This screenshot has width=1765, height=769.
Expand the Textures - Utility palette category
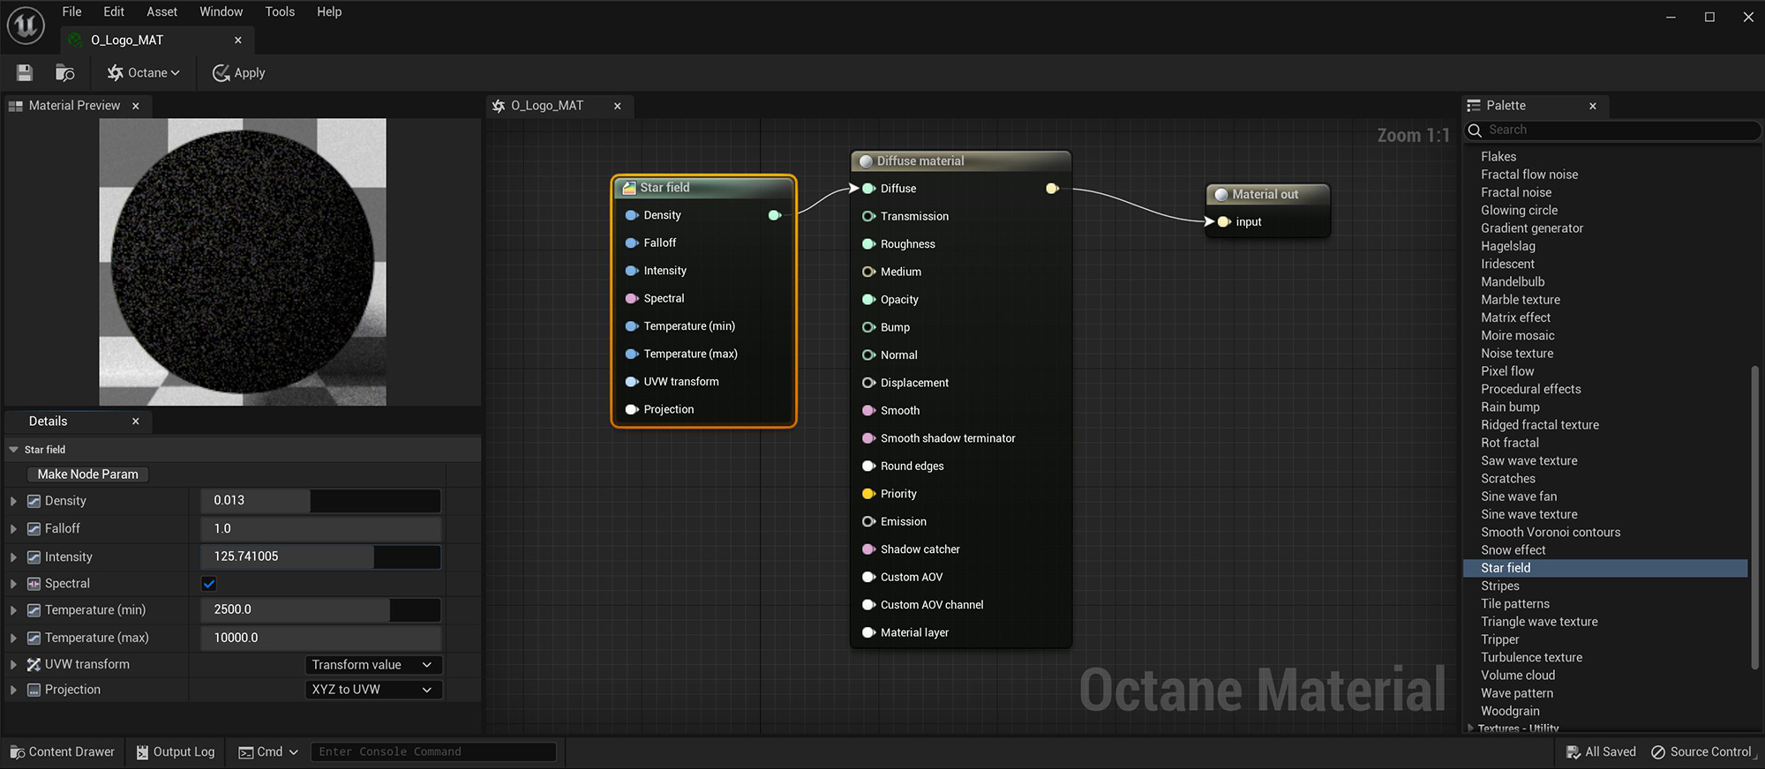(x=1470, y=728)
